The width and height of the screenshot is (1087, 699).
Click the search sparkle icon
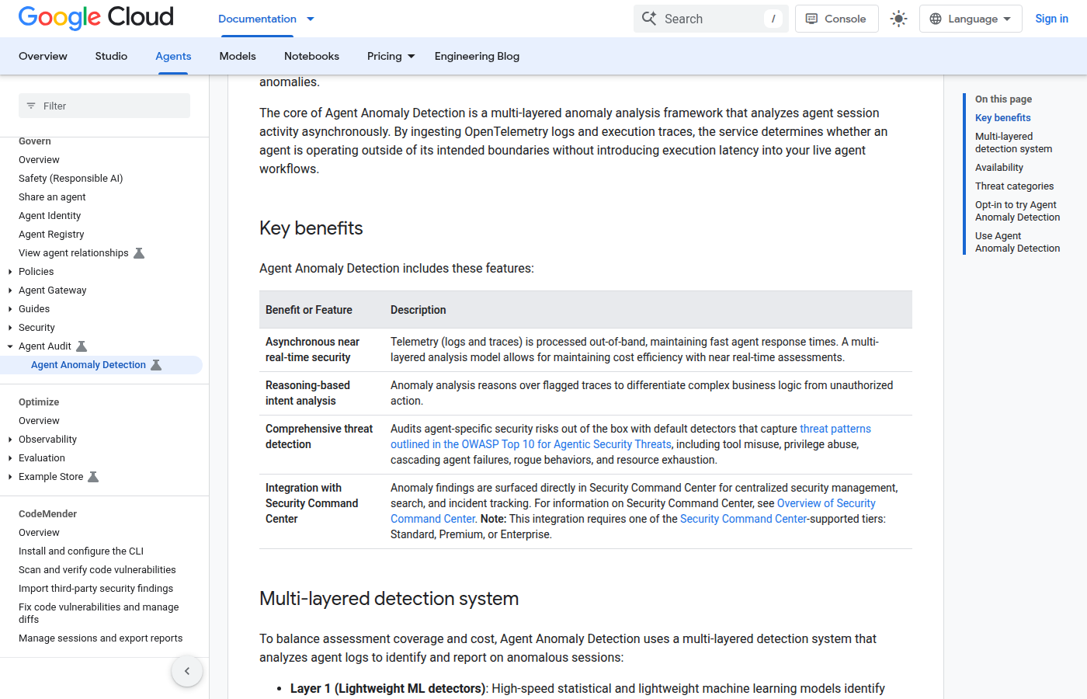pyautogui.click(x=649, y=19)
